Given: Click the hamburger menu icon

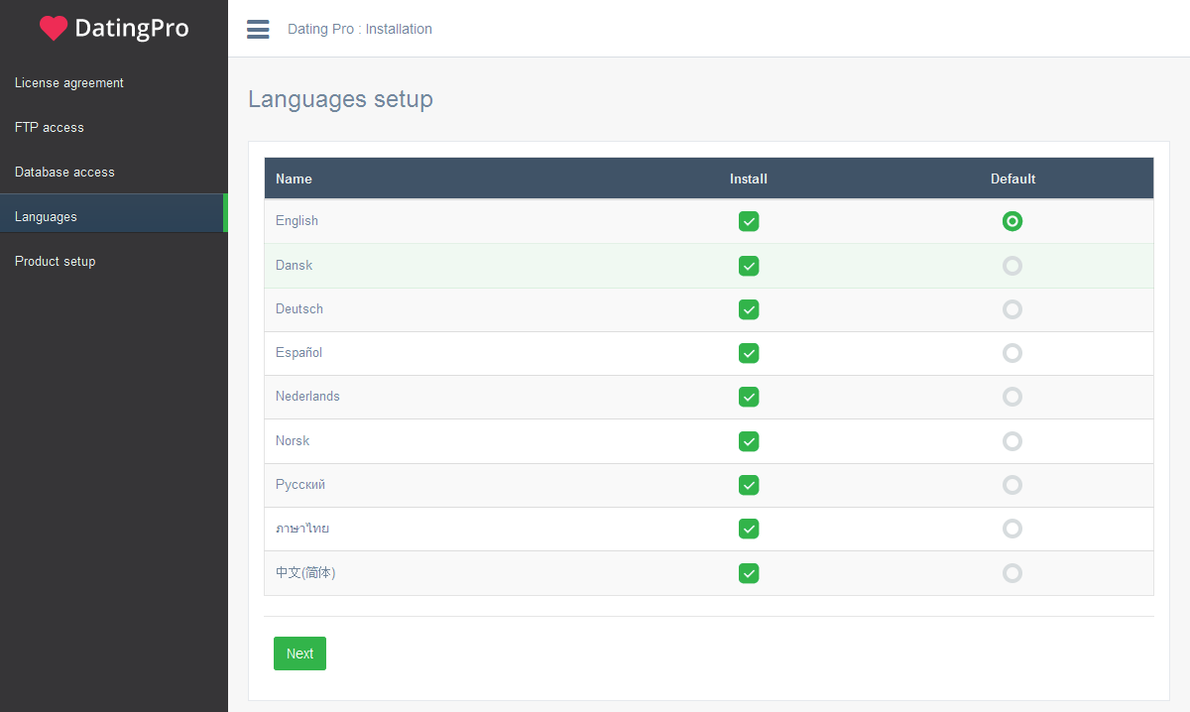Looking at the screenshot, I should point(258,29).
